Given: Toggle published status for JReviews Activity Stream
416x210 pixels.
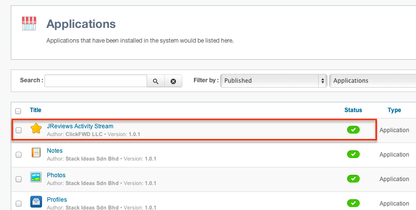Looking at the screenshot, I should 353,130.
